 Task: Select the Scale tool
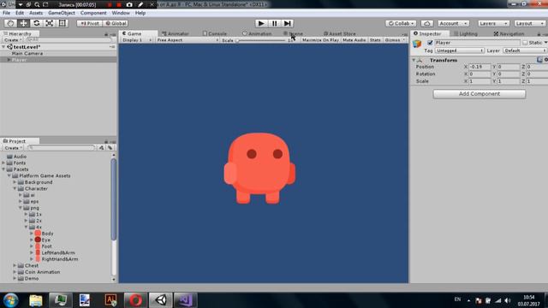click(x=50, y=23)
